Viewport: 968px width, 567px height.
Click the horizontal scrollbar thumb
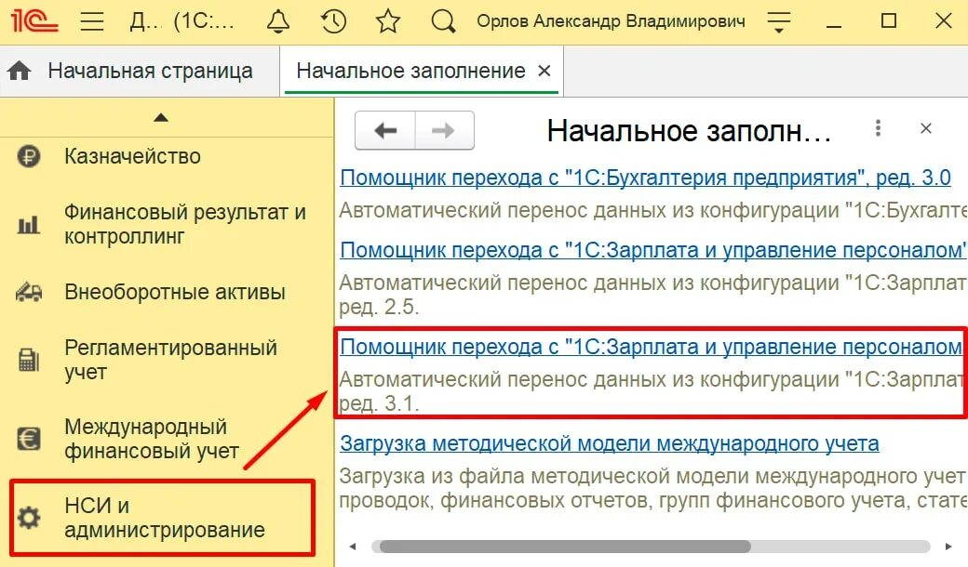(565, 547)
